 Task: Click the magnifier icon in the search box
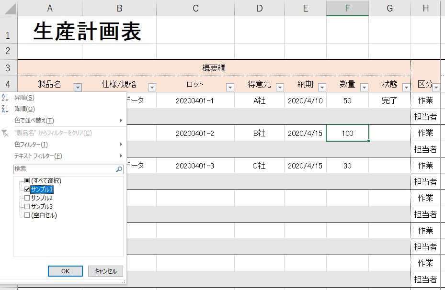pyautogui.click(x=118, y=168)
